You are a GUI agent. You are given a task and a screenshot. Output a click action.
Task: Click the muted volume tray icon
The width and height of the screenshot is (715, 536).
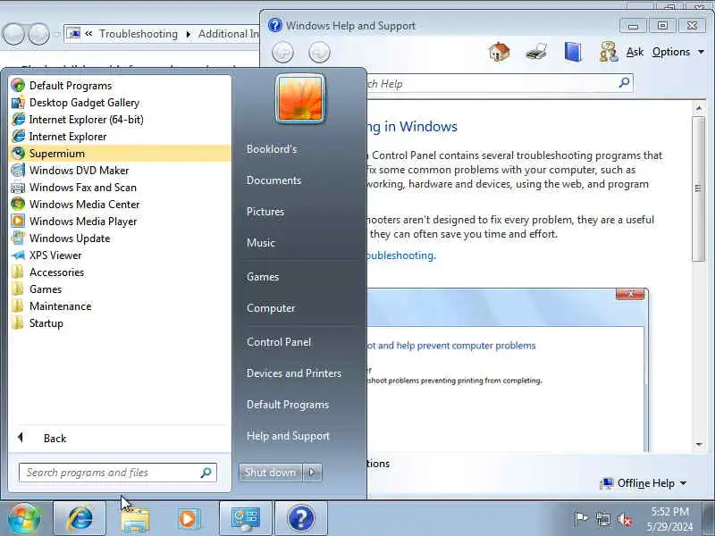tap(625, 519)
